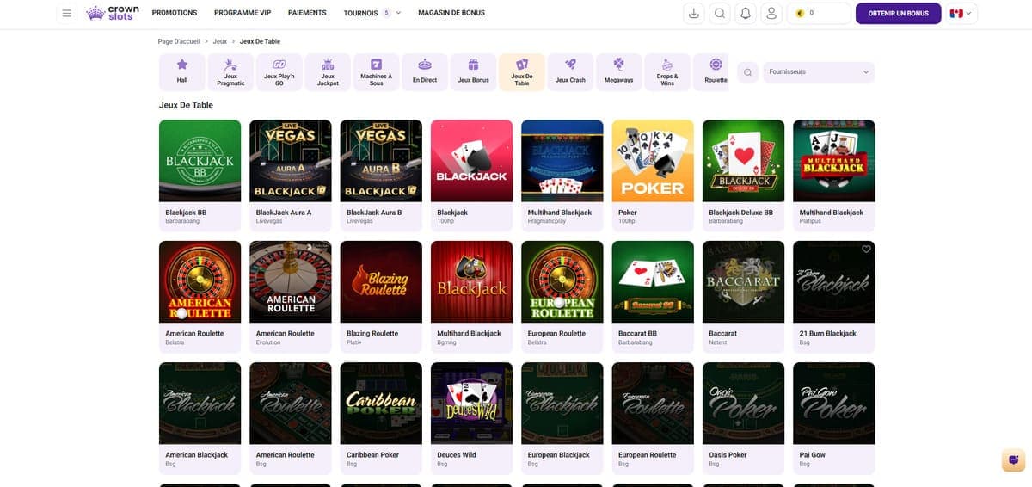Viewport: 1032px width, 487px height.
Task: Open the search icon in header
Action: (x=720, y=13)
